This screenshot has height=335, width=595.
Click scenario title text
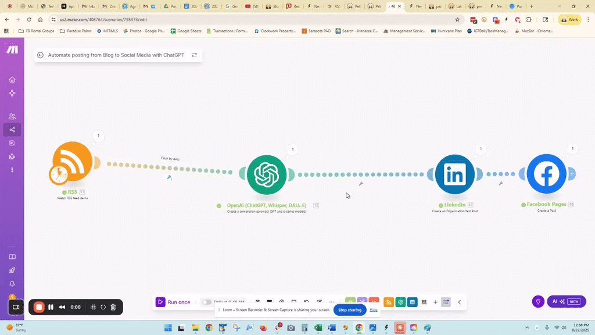pos(116,55)
